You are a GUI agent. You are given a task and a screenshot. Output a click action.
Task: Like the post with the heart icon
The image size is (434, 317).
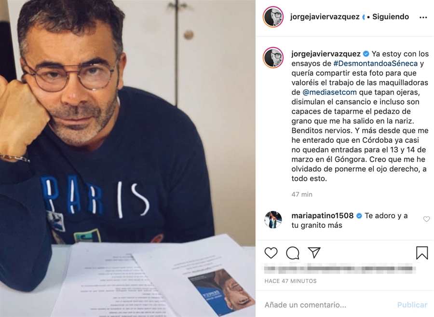(271, 253)
